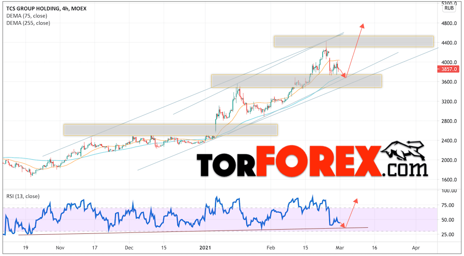Click the RUB currency button
This screenshot has height=256, width=464.
pos(449,8)
